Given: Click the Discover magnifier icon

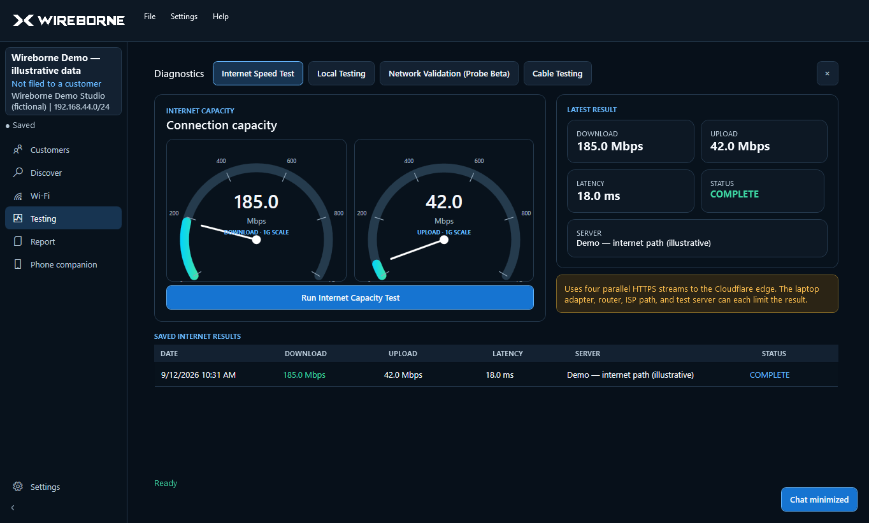Looking at the screenshot, I should (18, 173).
